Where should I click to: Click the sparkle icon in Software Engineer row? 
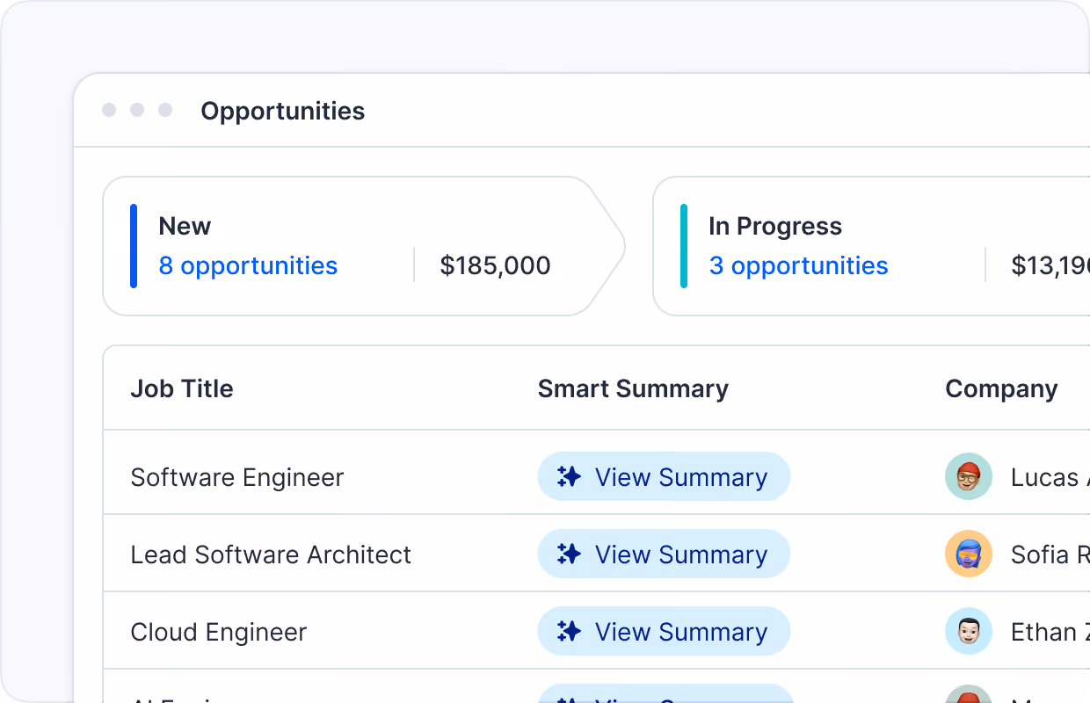click(570, 477)
